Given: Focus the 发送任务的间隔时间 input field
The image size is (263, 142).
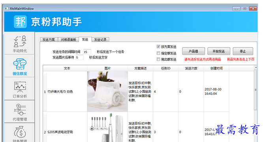Looking at the screenshot, I should pyautogui.click(x=87, y=52).
